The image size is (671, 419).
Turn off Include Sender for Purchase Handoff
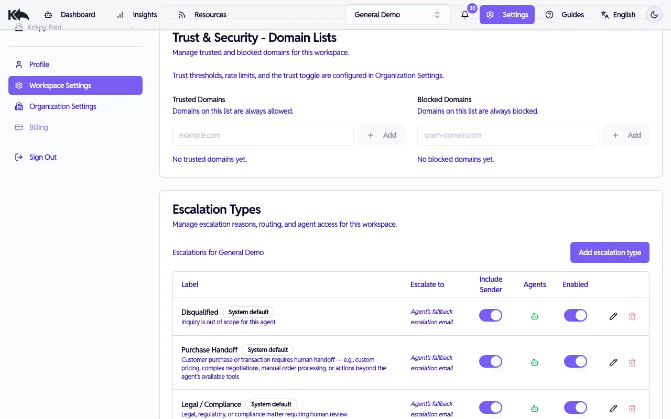point(490,361)
